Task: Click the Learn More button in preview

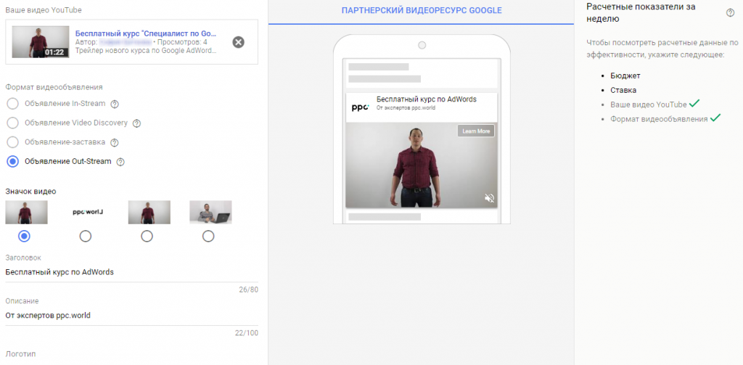Action: pos(476,131)
